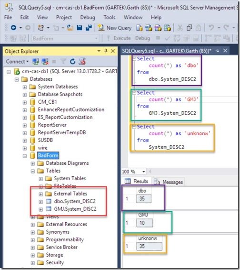The image size is (240, 270).
Task: Click the Save file disk icon
Action: click(x=79, y=28)
